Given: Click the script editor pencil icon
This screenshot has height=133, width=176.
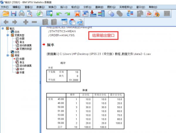Looking at the screenshot, I should [x=149, y=13].
